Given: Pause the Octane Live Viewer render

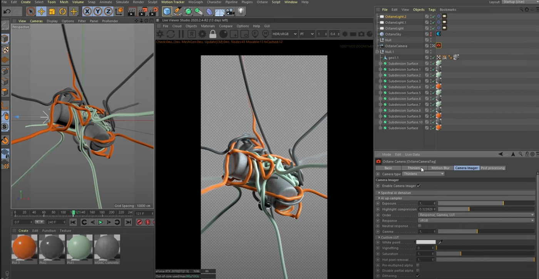Looking at the screenshot, I should pyautogui.click(x=180, y=34).
